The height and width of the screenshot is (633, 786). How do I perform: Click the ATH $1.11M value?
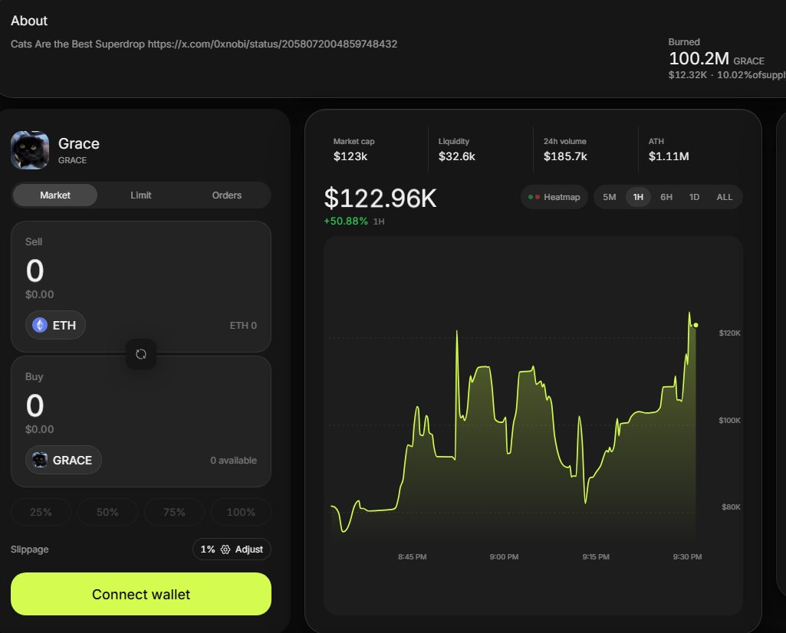pyautogui.click(x=669, y=156)
